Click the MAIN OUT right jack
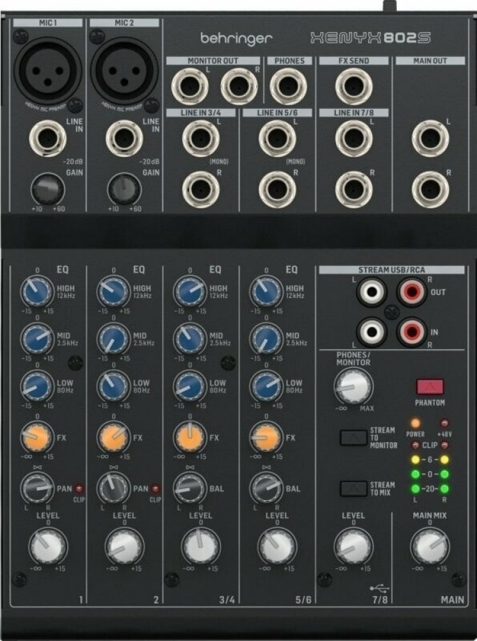Viewport: 477px width, 641px height. (x=430, y=189)
